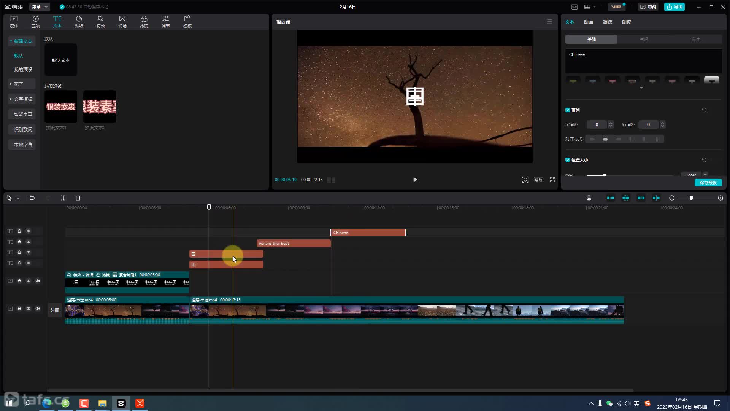Viewport: 730px width, 411px height.
Task: Hide the composite clip video track
Action: pos(29,281)
